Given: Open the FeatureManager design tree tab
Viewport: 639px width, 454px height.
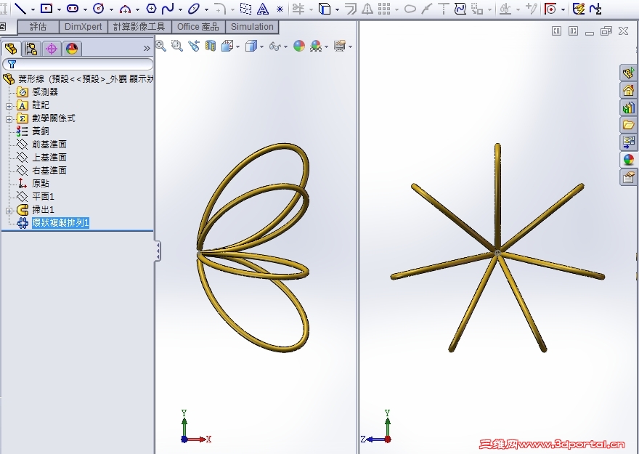Looking at the screenshot, I should tap(11, 49).
